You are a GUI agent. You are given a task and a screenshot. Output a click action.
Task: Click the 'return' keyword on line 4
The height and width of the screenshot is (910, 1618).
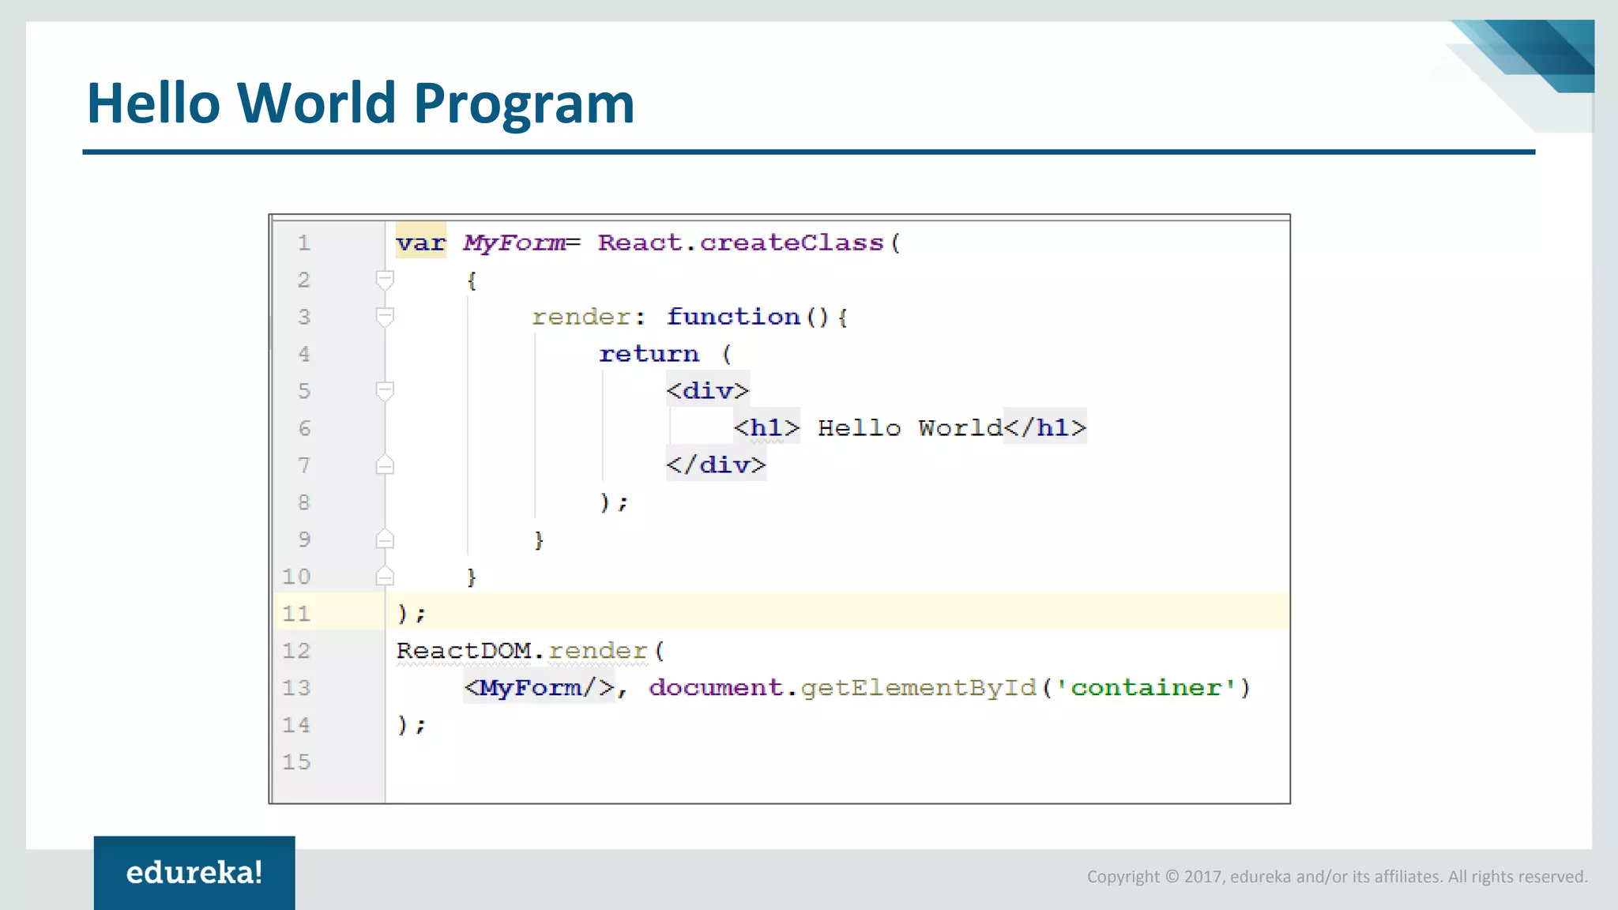pyautogui.click(x=649, y=354)
